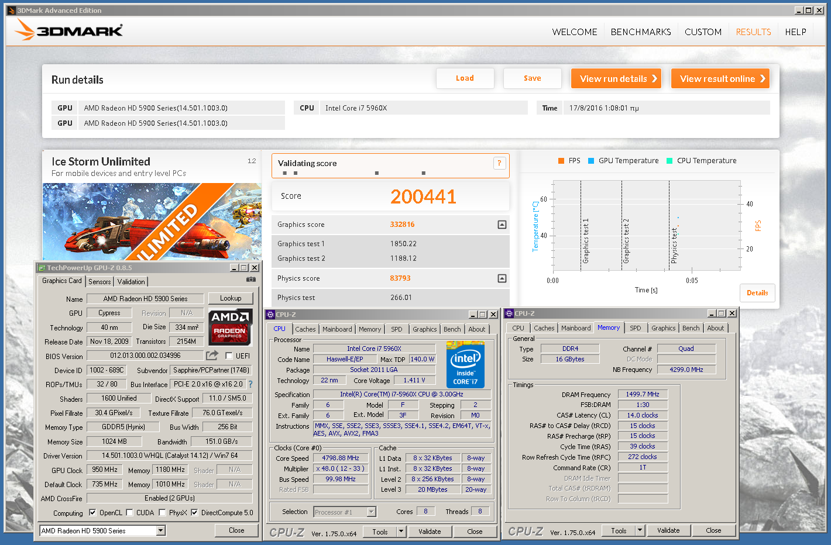This screenshot has width=831, height=545.
Task: Click the Details button under the chart
Action: pos(757,293)
